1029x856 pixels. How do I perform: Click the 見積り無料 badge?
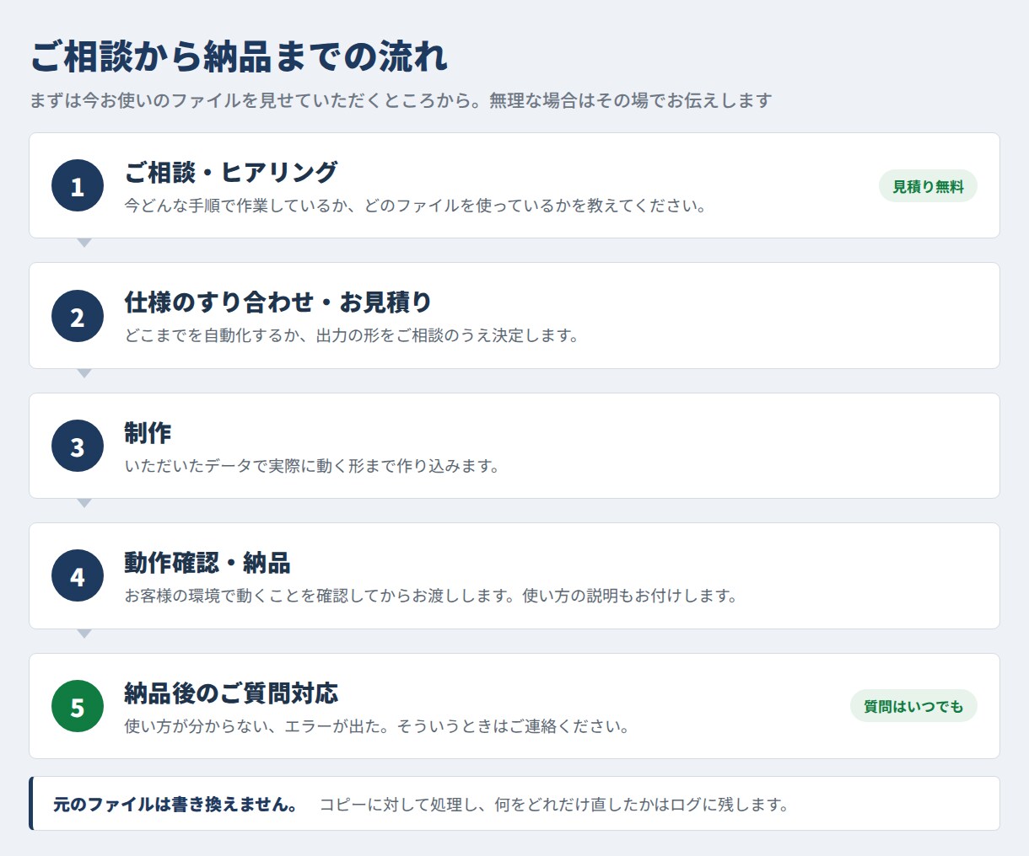(x=928, y=186)
